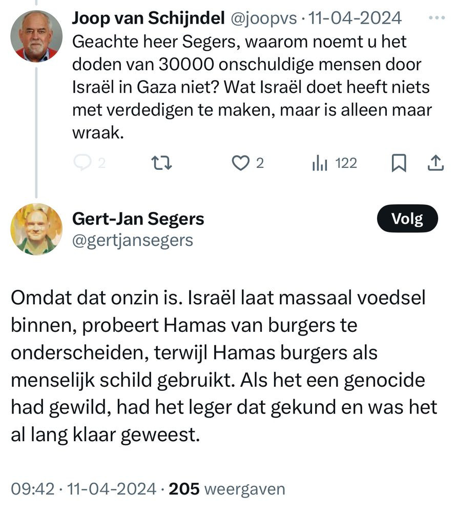View analytics icon showing 122 views
The height and width of the screenshot is (513, 458).
point(319,163)
